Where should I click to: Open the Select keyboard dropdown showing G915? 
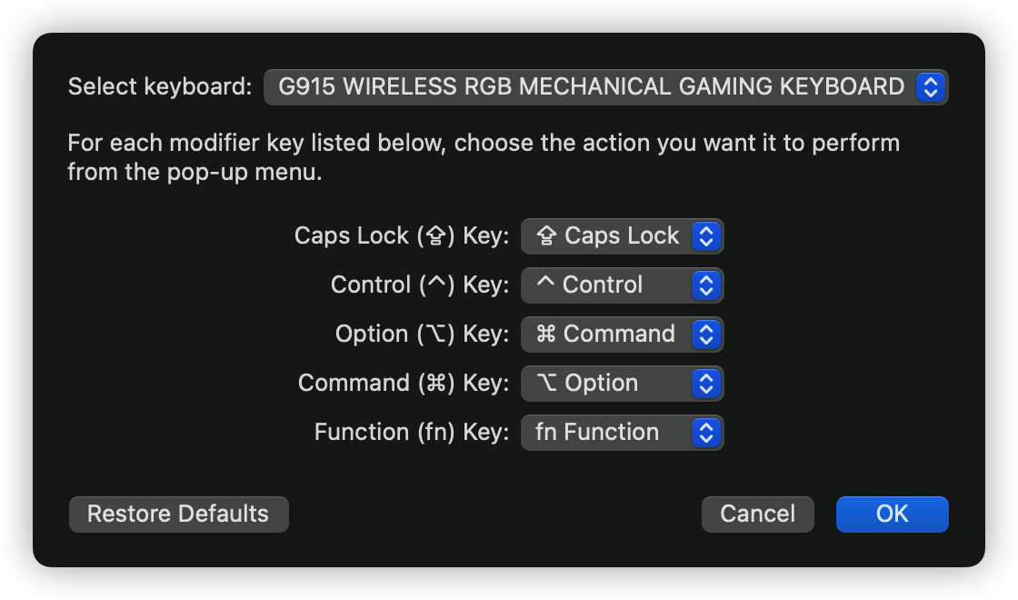[591, 87]
